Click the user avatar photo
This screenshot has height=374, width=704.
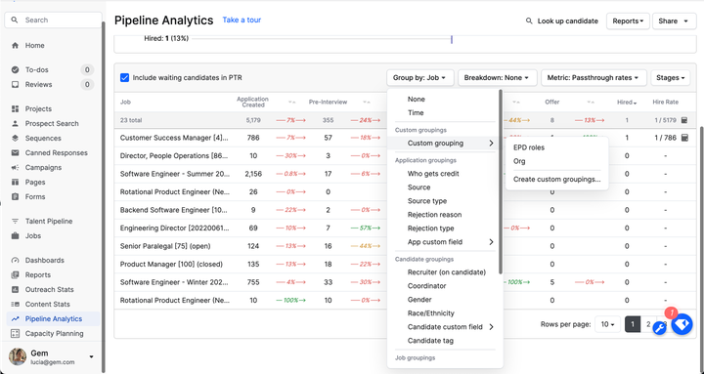click(x=18, y=356)
